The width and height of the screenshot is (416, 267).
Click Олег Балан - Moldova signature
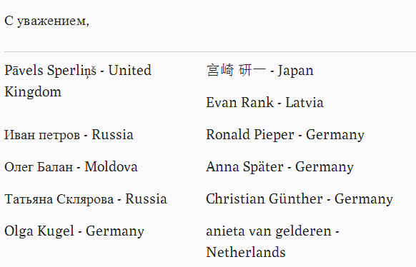click(71, 167)
